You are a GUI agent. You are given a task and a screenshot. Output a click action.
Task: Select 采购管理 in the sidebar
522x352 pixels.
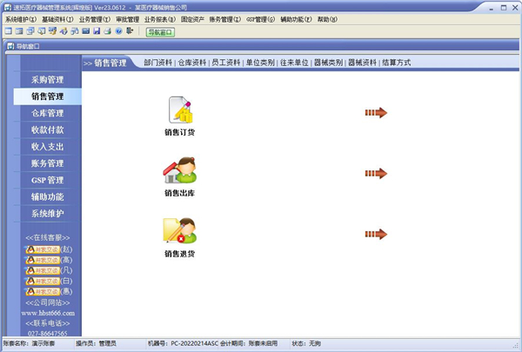48,80
